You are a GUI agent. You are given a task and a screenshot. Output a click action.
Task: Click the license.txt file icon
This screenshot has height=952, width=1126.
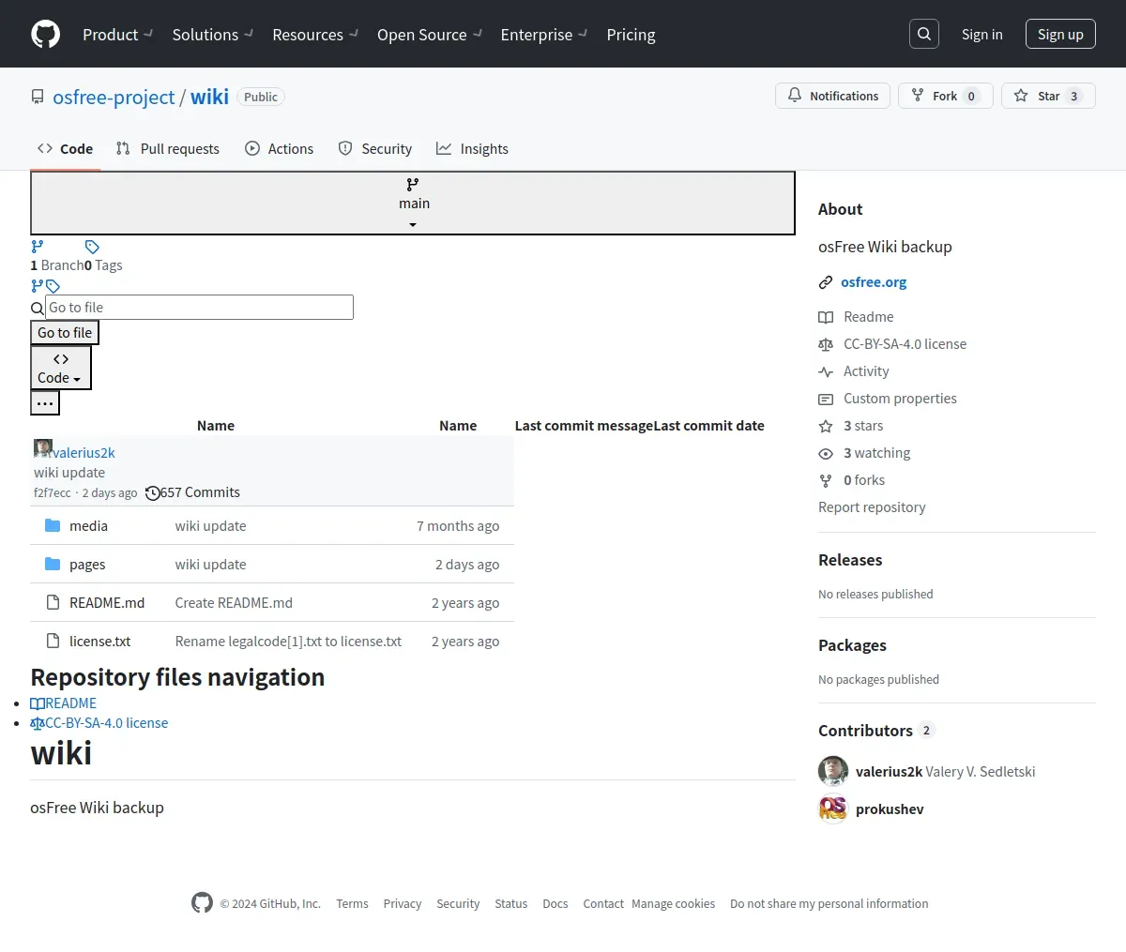point(53,641)
